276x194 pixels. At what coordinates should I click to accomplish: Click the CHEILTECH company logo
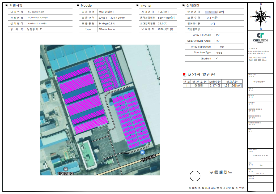[x=260, y=37]
